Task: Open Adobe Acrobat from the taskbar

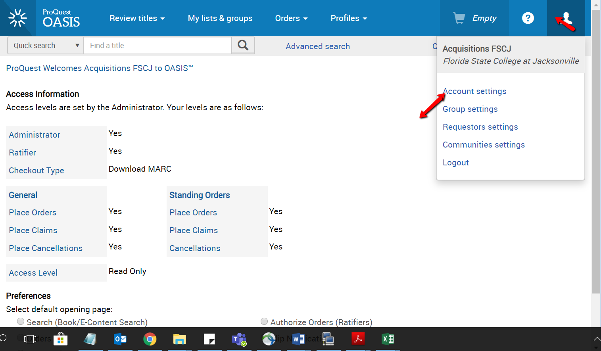Action: pos(358,339)
